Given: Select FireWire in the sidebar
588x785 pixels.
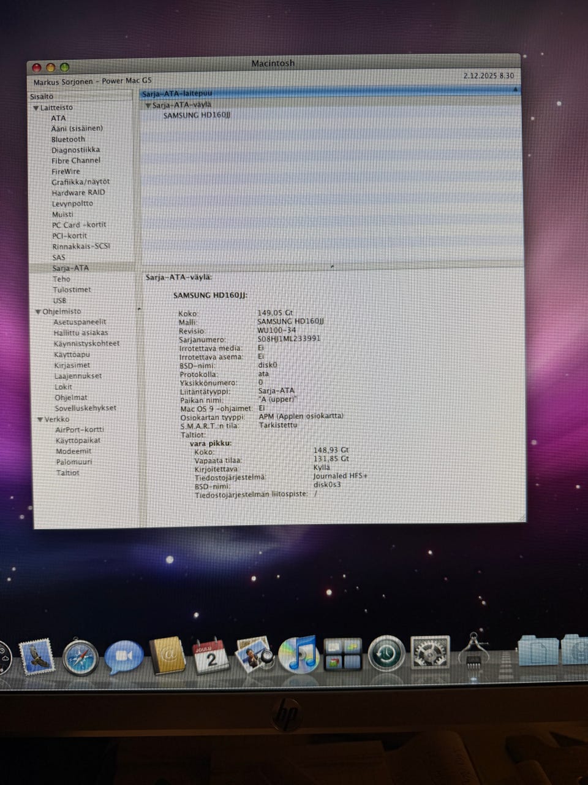Looking at the screenshot, I should [66, 172].
